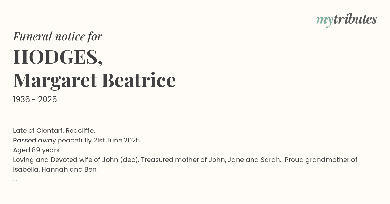The height and width of the screenshot is (204, 390).
Task: Click the "Aged 89 years." line
Action: coord(37,150)
